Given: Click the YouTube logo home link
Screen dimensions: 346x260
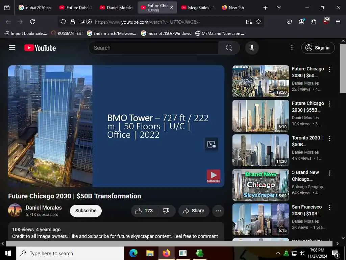Looking at the screenshot, I should (40, 48).
